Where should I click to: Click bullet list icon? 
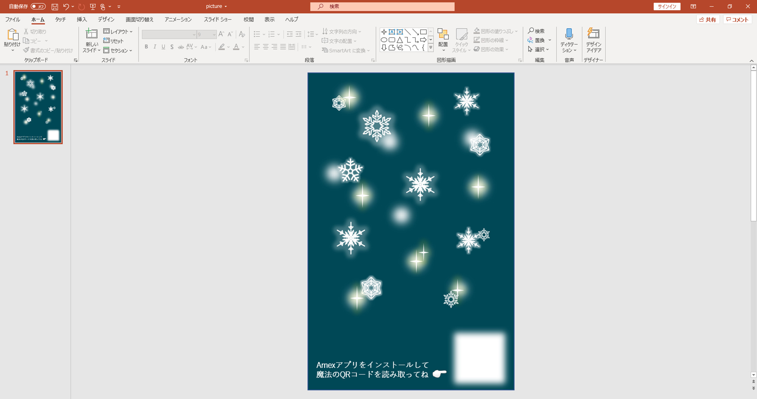point(257,34)
